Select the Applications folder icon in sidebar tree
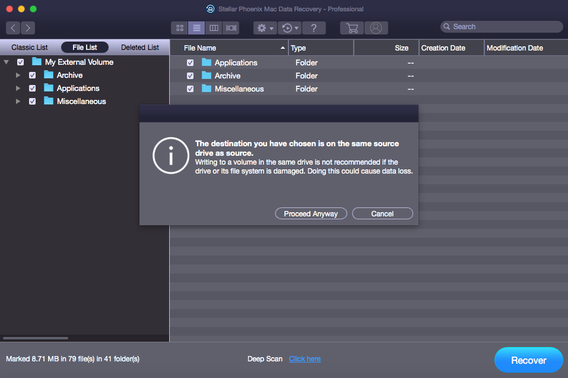This screenshot has width=568, height=378. tap(49, 87)
